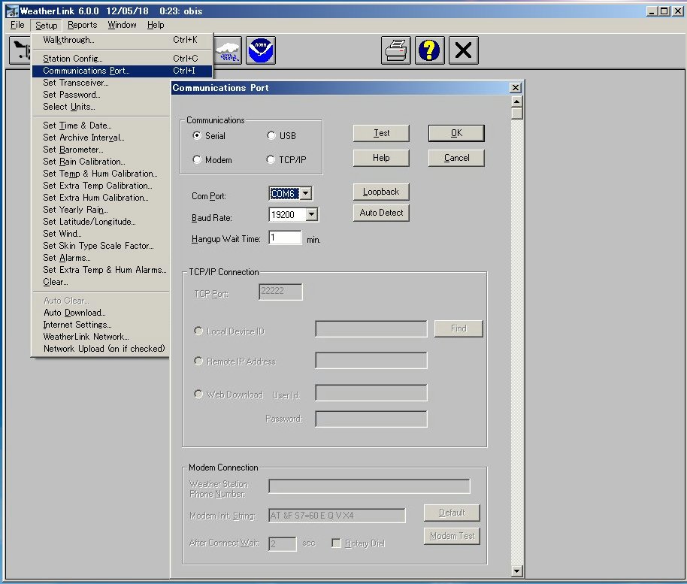Select the USB communication option
687x584 pixels.
pos(271,135)
